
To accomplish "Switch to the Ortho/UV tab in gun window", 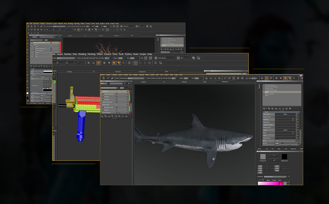I will click(x=117, y=72).
